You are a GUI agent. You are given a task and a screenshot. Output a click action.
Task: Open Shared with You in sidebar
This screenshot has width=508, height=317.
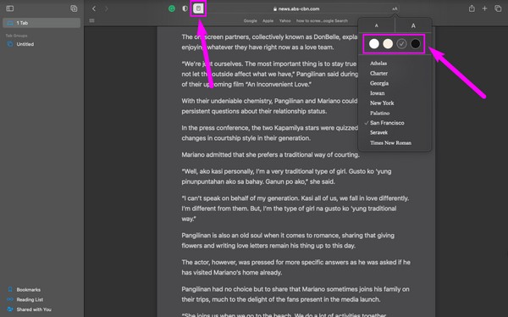34,309
